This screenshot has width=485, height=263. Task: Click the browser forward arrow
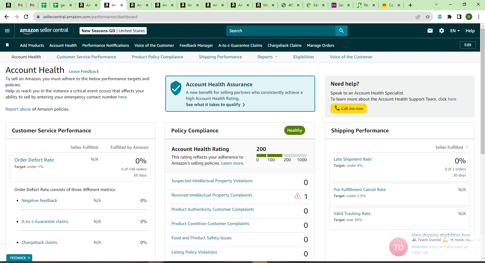[x=16, y=17]
